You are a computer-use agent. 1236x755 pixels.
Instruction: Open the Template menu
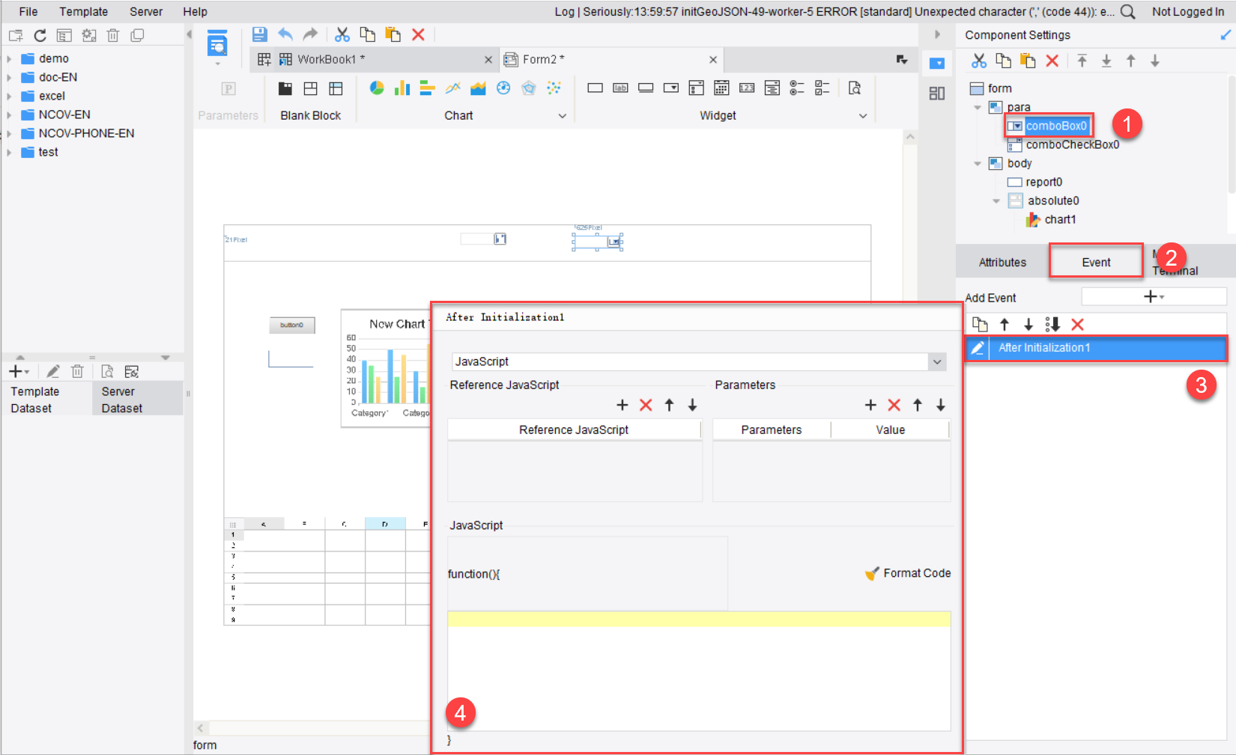coord(83,11)
